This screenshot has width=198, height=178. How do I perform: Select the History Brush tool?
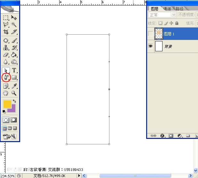coord(14,48)
